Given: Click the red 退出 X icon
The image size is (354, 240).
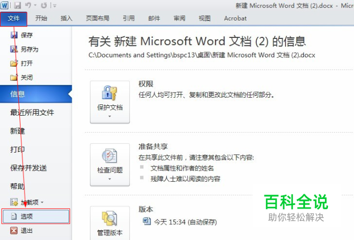Looking at the screenshot, I should point(14,230).
